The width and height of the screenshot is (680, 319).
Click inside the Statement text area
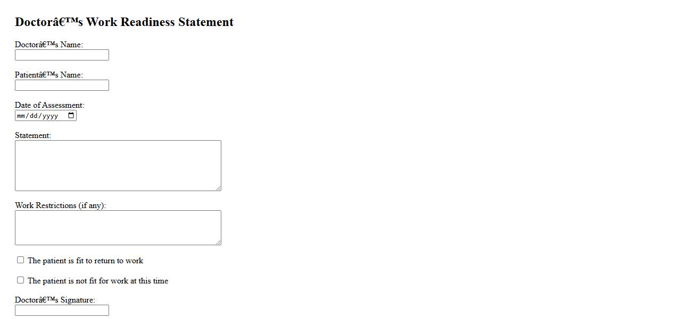[x=118, y=165]
